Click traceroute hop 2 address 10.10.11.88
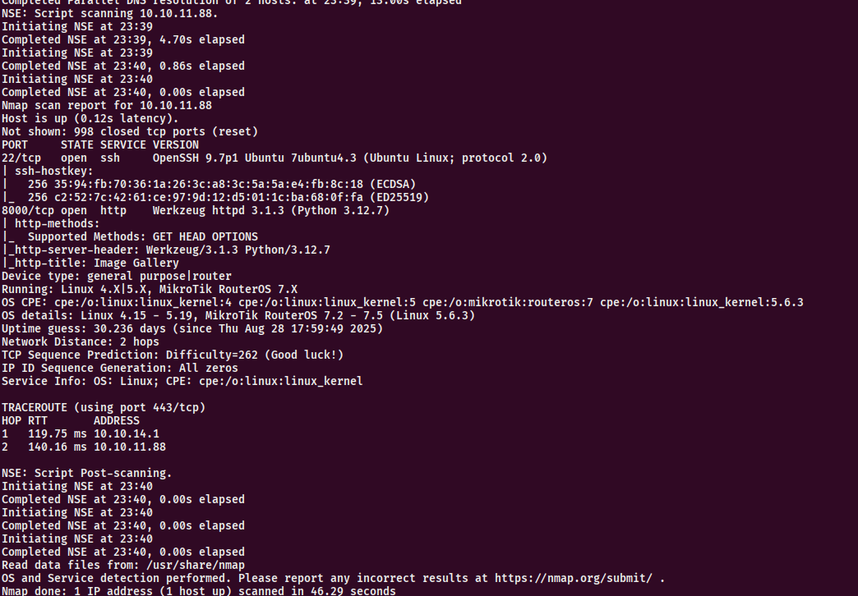 [x=129, y=447]
